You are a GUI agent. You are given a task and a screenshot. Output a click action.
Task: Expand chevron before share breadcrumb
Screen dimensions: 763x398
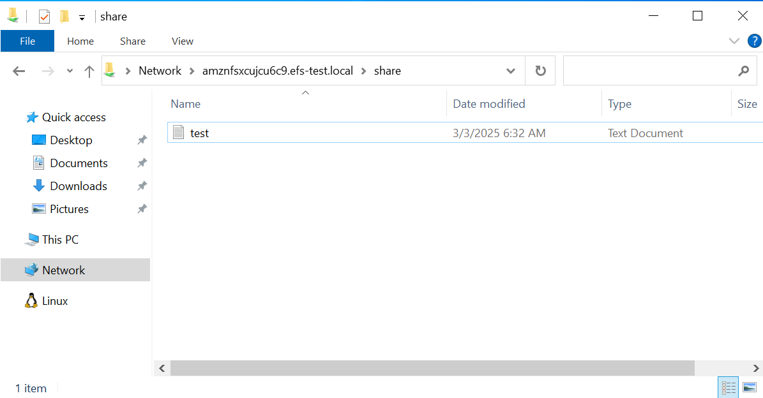[363, 71]
